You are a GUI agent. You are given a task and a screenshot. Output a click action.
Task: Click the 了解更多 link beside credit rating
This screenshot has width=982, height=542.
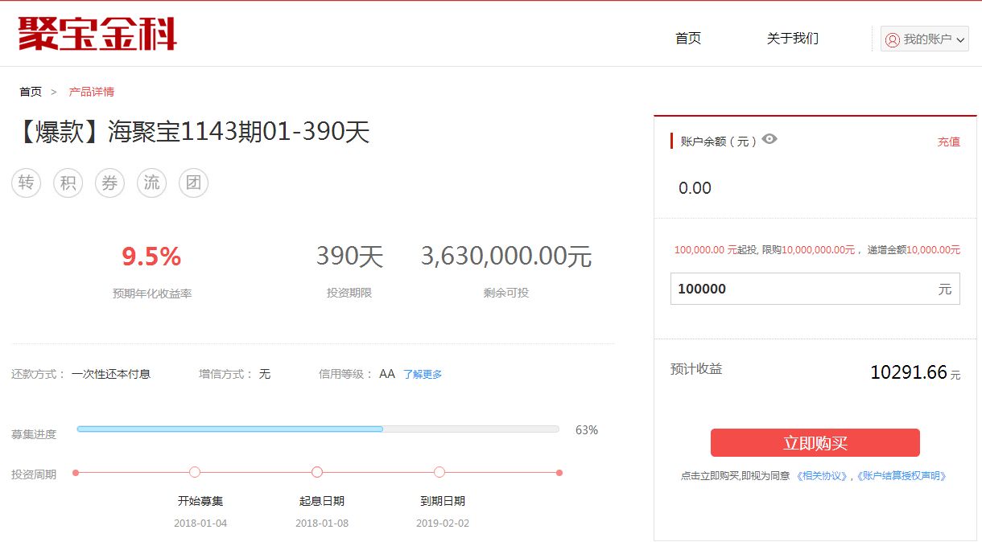point(423,373)
